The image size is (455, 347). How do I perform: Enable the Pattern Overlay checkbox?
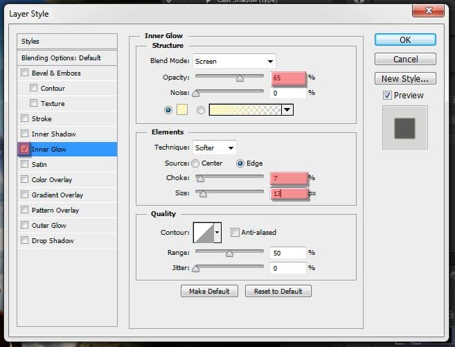pyautogui.click(x=25, y=209)
